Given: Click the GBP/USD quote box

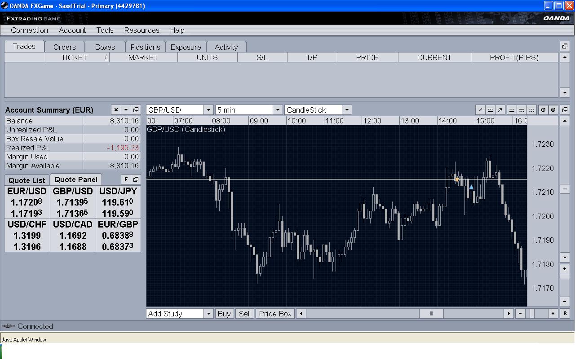Looking at the screenshot, I should coord(73,202).
